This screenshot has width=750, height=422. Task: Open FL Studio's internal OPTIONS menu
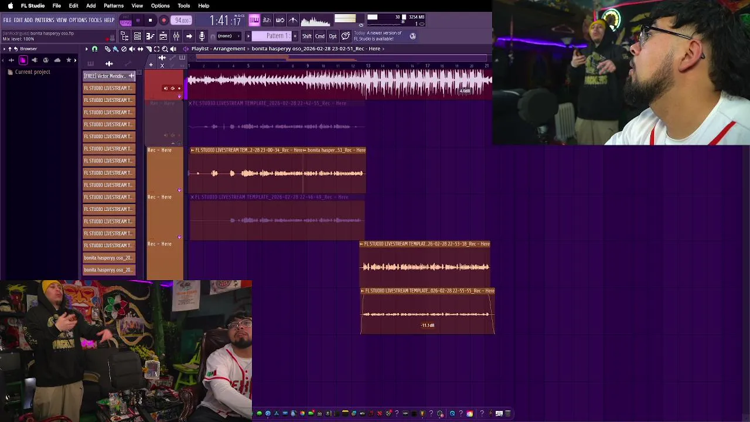coord(78,20)
